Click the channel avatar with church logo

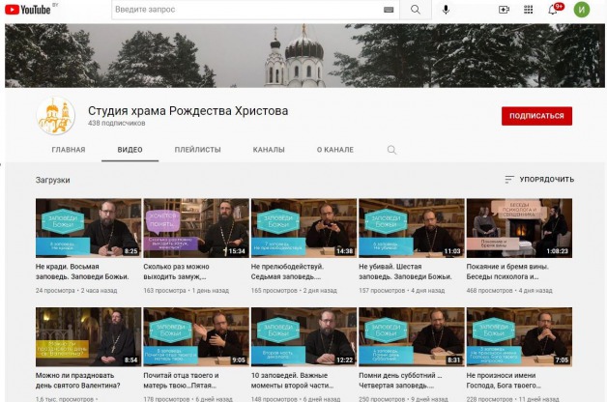point(55,116)
